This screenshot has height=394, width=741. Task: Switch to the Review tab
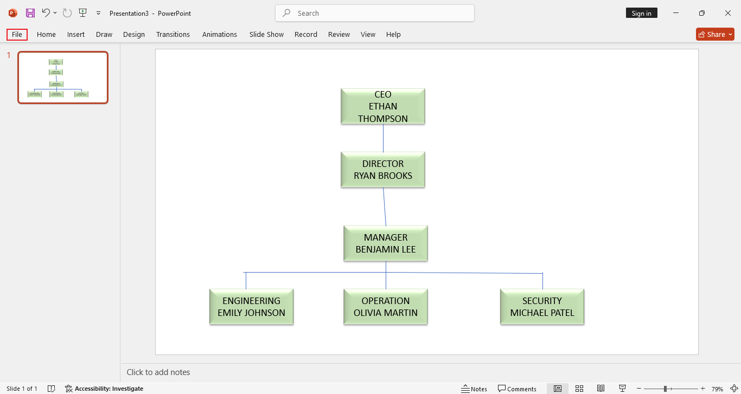tap(339, 34)
